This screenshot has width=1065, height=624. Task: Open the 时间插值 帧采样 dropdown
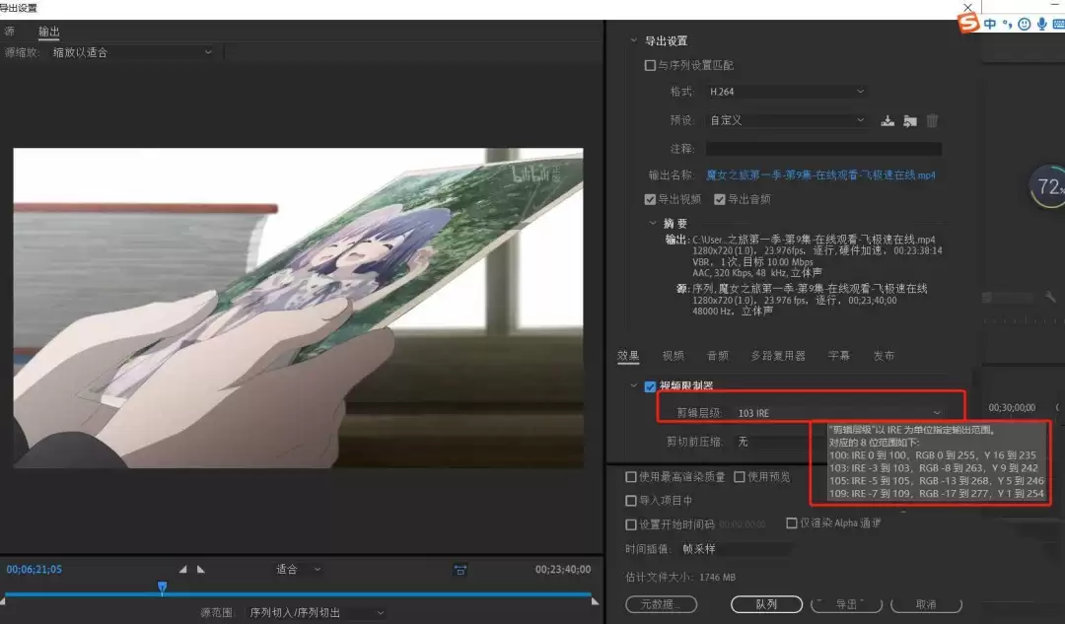pos(737,549)
